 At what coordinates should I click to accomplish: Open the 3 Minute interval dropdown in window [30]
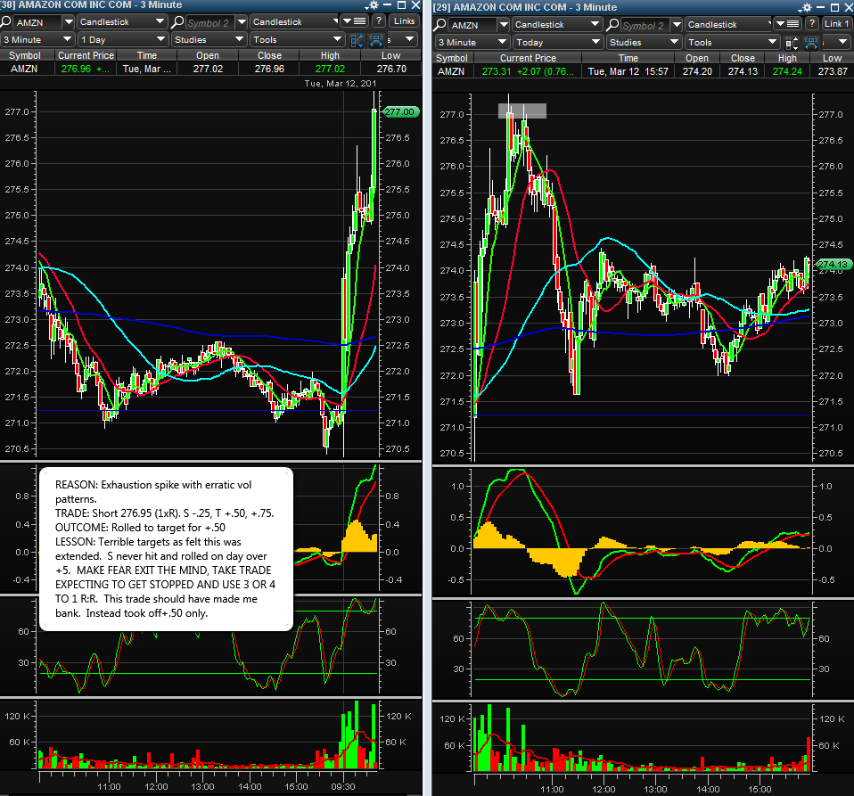(37, 40)
